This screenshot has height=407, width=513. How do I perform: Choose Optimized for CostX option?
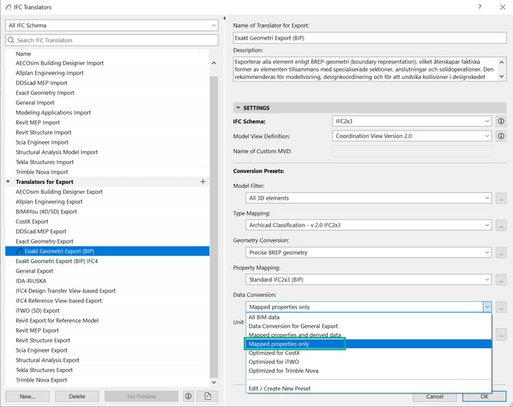tap(368, 353)
